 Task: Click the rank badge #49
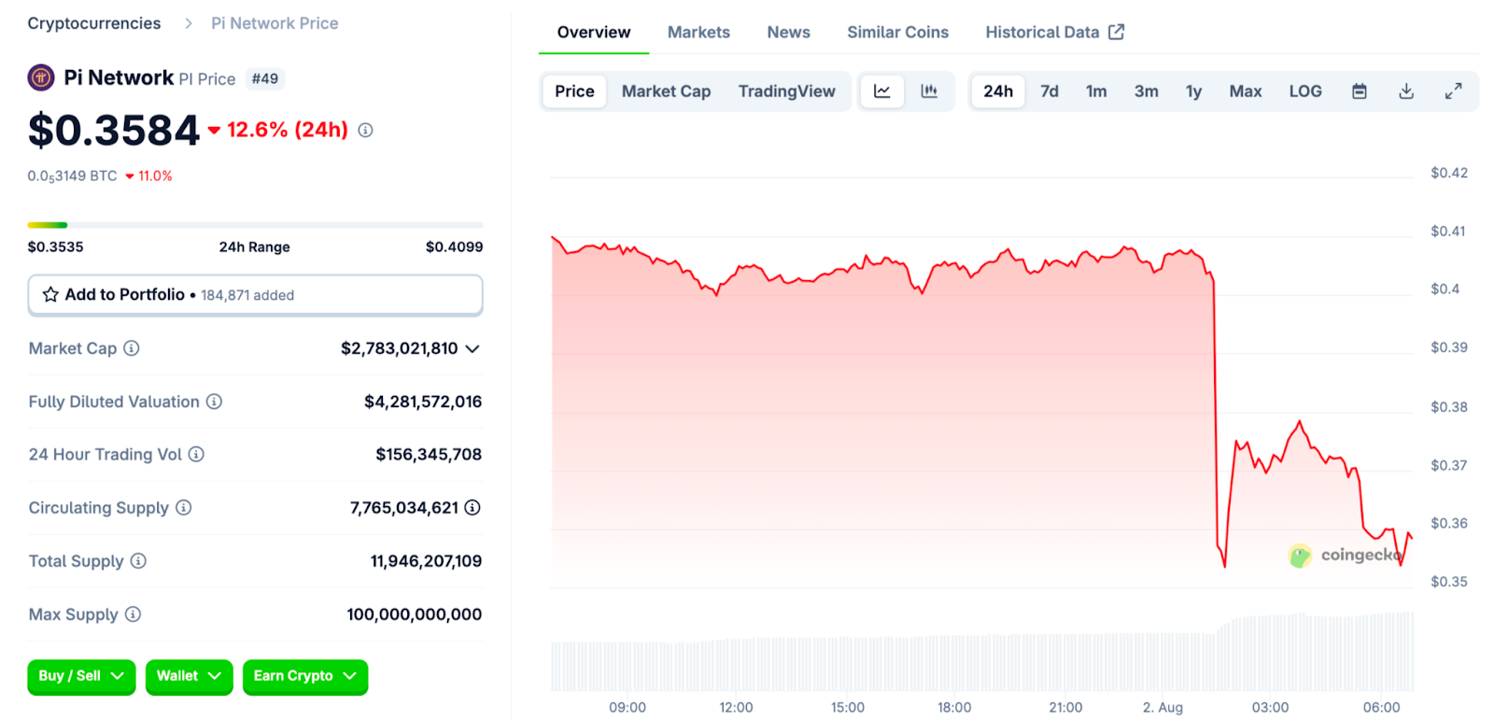[265, 79]
